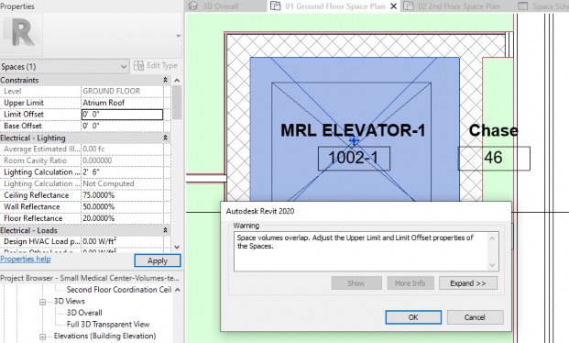
Task: Collapse the 3D Views tree node
Action: (x=42, y=302)
